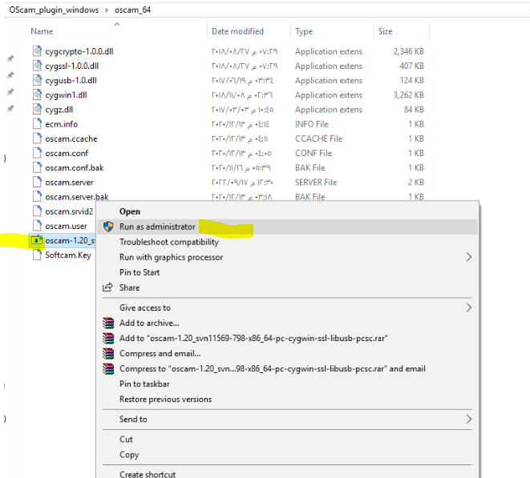The image size is (530, 478).
Task: Click the oscam.srvid2 file icon
Action: coord(37,211)
